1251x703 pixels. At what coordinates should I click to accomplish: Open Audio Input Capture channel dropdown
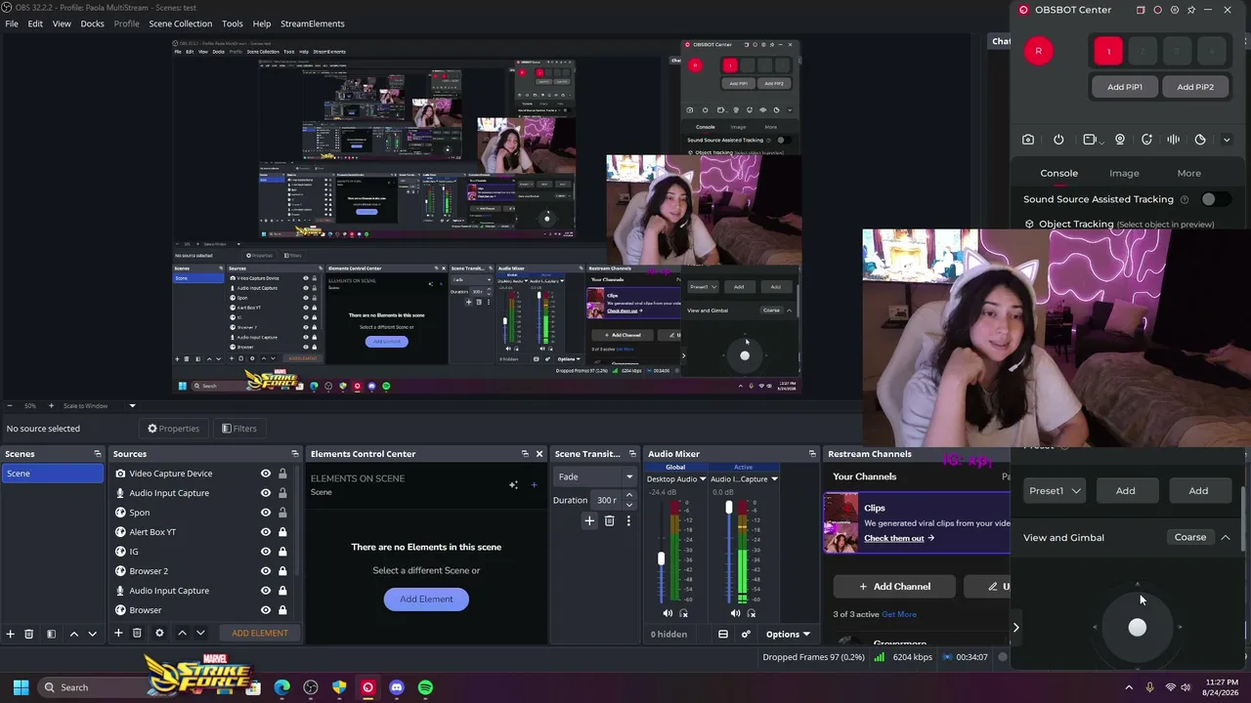[774, 479]
